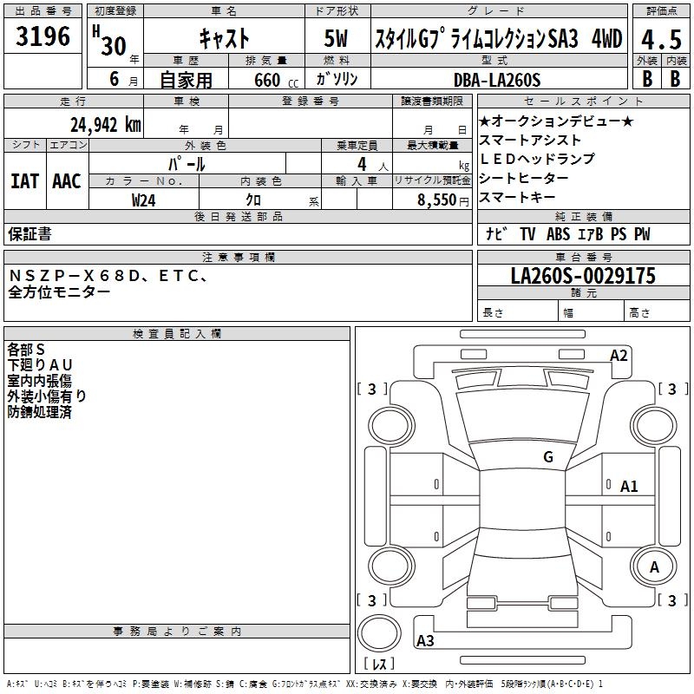The height and width of the screenshot is (694, 694).
Task: Click the AAC air conditioner cell
Action: (67, 180)
